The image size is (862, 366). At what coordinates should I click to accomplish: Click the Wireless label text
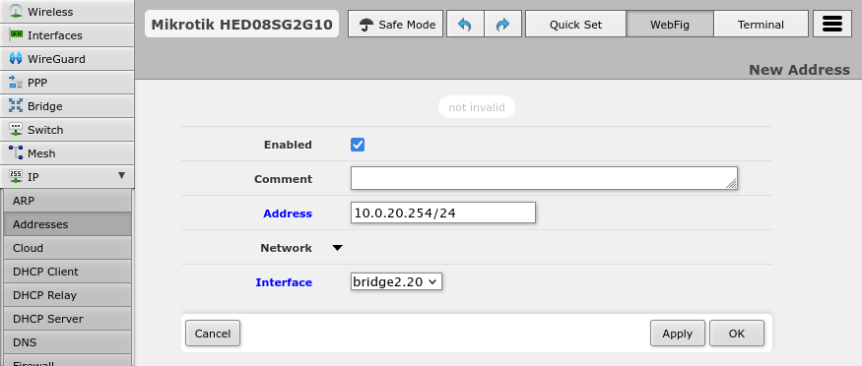(x=50, y=12)
